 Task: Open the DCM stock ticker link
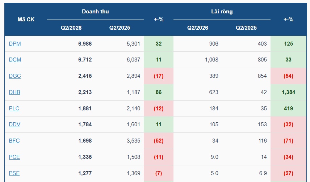click(x=15, y=60)
